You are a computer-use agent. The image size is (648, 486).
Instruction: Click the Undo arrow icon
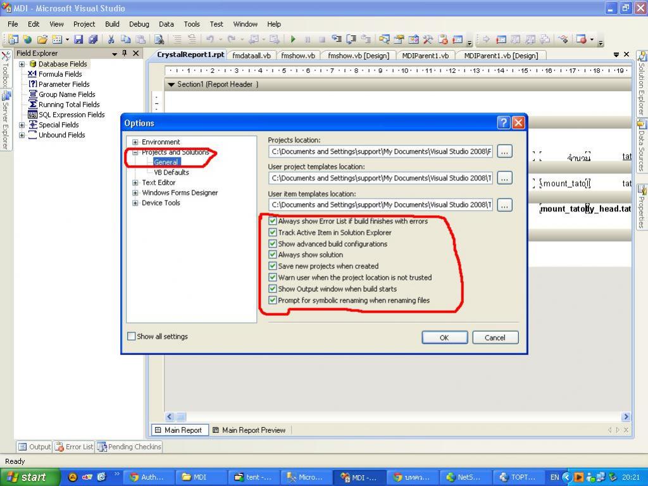pos(210,39)
